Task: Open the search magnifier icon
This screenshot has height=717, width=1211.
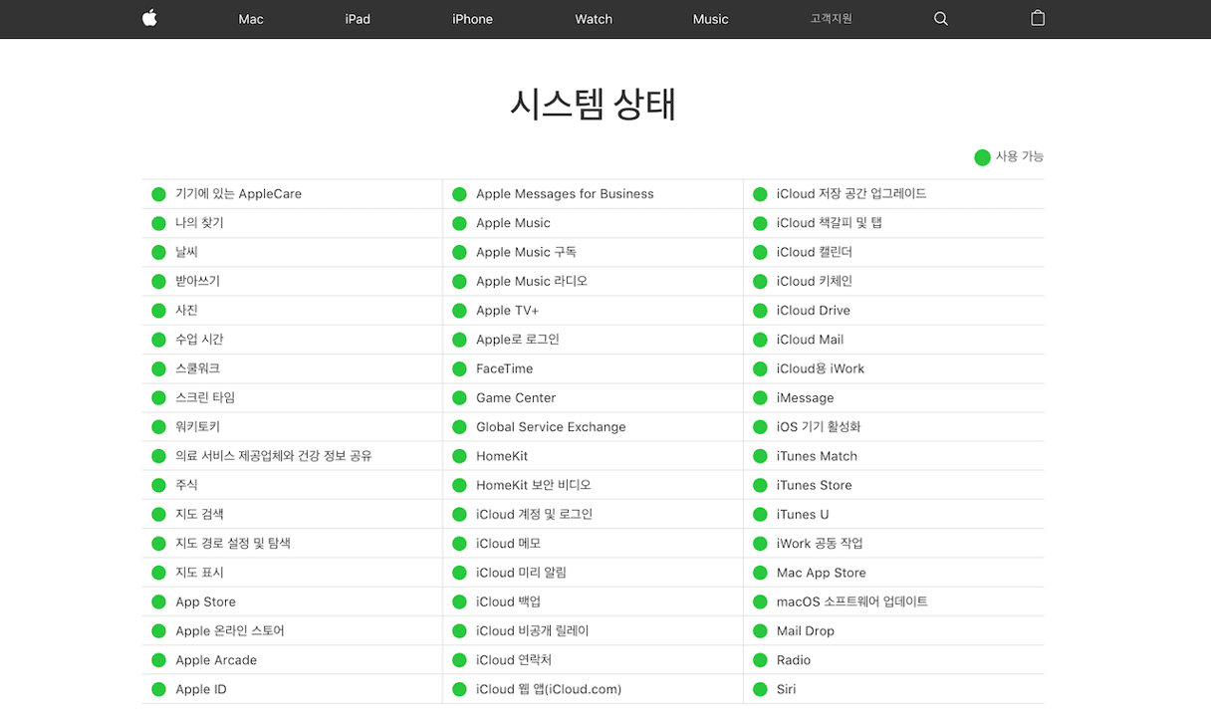Action: (x=940, y=19)
